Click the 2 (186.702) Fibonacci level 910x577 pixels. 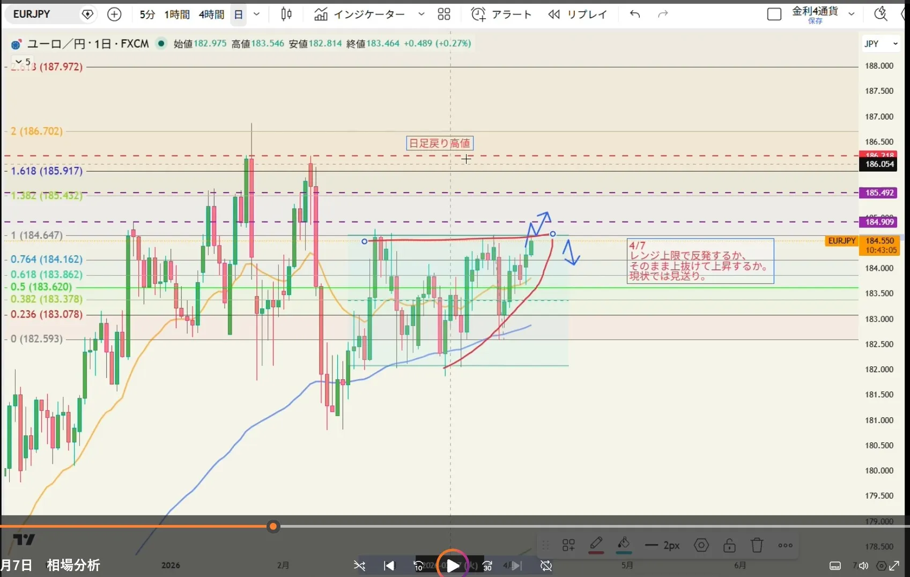point(36,131)
